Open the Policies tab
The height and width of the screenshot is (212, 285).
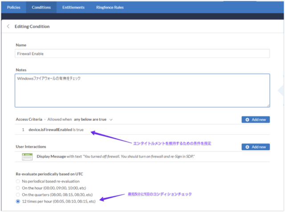14,8
